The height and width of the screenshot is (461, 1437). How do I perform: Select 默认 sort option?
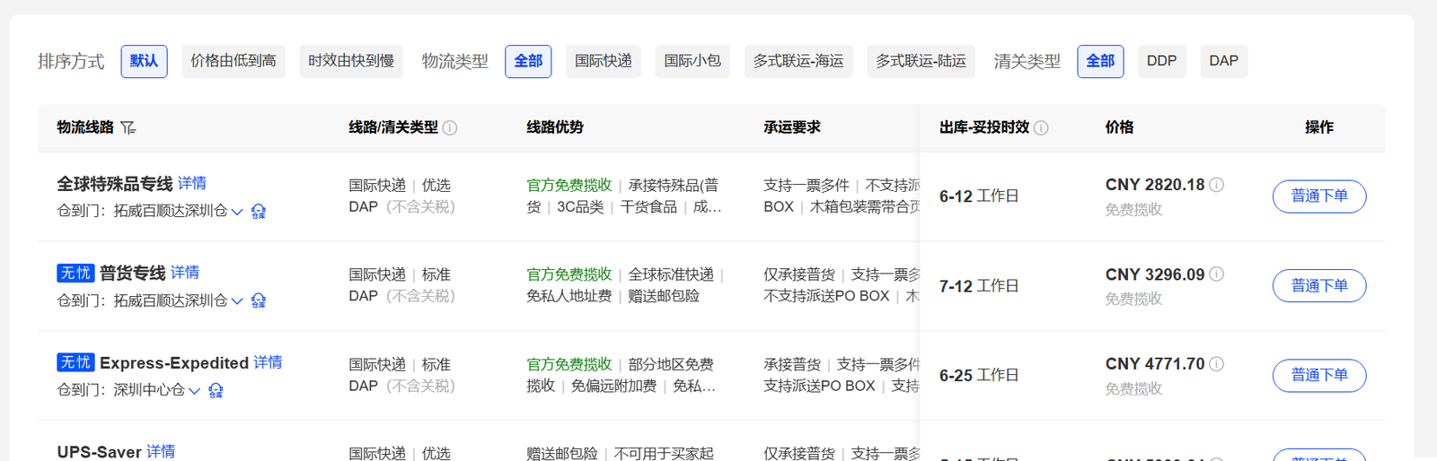point(144,61)
